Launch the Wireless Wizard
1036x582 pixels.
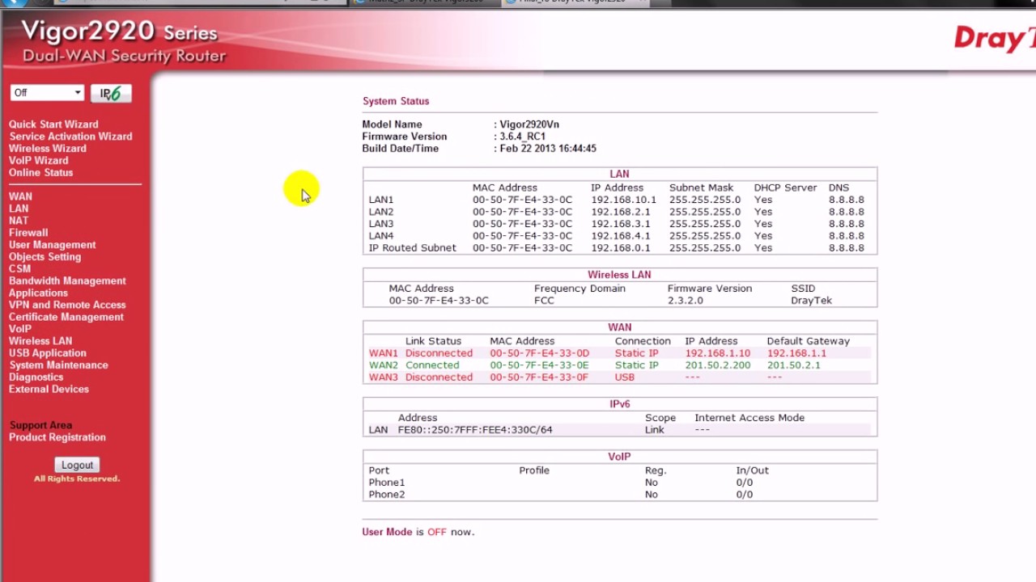(47, 149)
